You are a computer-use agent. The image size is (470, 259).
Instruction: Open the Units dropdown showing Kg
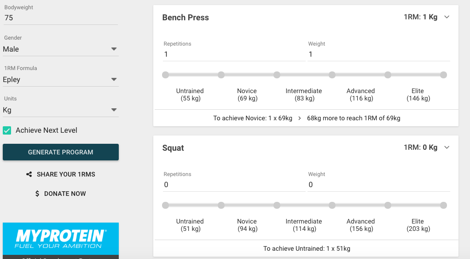pyautogui.click(x=61, y=110)
